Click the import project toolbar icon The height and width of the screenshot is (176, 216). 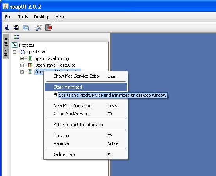point(16,27)
